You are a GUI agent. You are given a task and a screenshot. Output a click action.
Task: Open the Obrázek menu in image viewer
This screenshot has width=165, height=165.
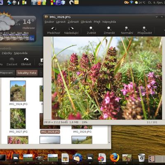click(86, 22)
